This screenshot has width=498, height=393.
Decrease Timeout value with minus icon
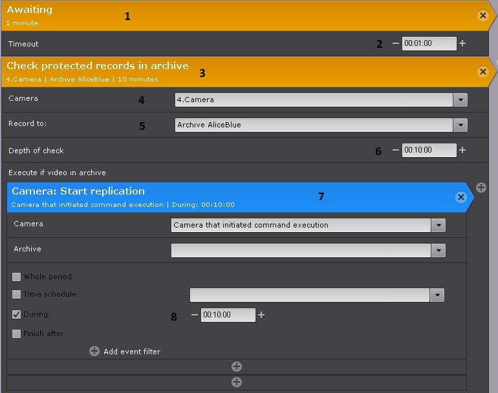[x=396, y=44]
